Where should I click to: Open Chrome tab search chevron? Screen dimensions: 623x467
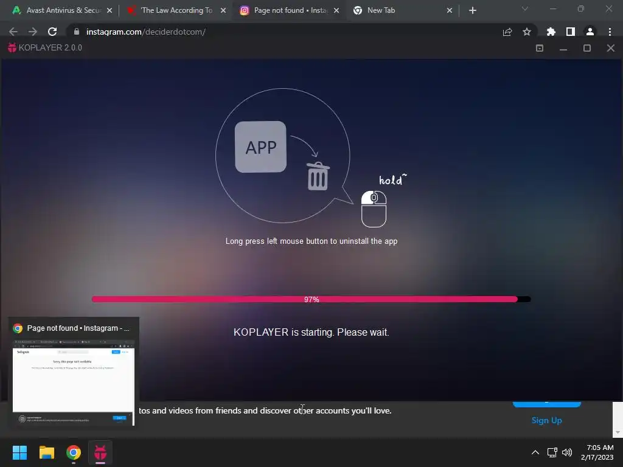point(525,9)
